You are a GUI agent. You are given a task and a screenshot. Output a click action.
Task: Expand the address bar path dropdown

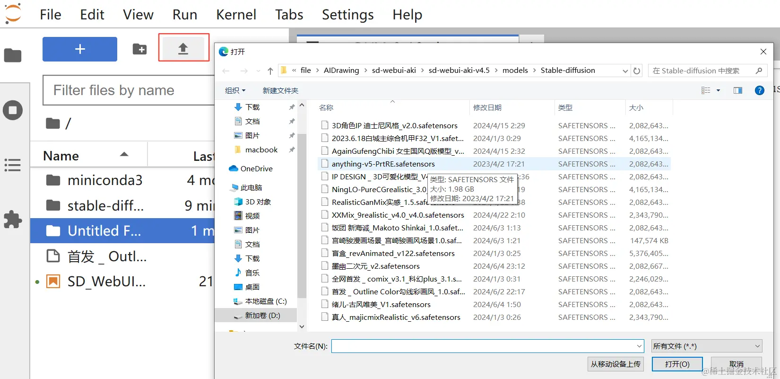point(625,71)
